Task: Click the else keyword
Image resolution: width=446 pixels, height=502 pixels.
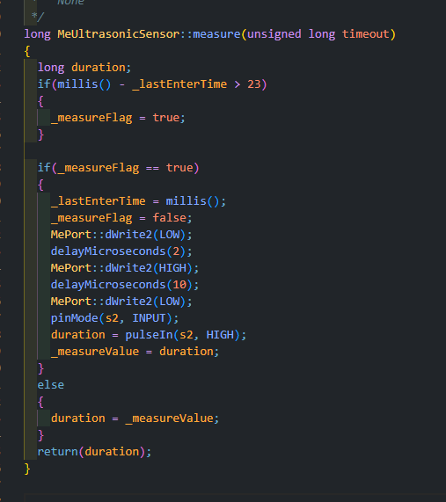Action: [x=51, y=385]
